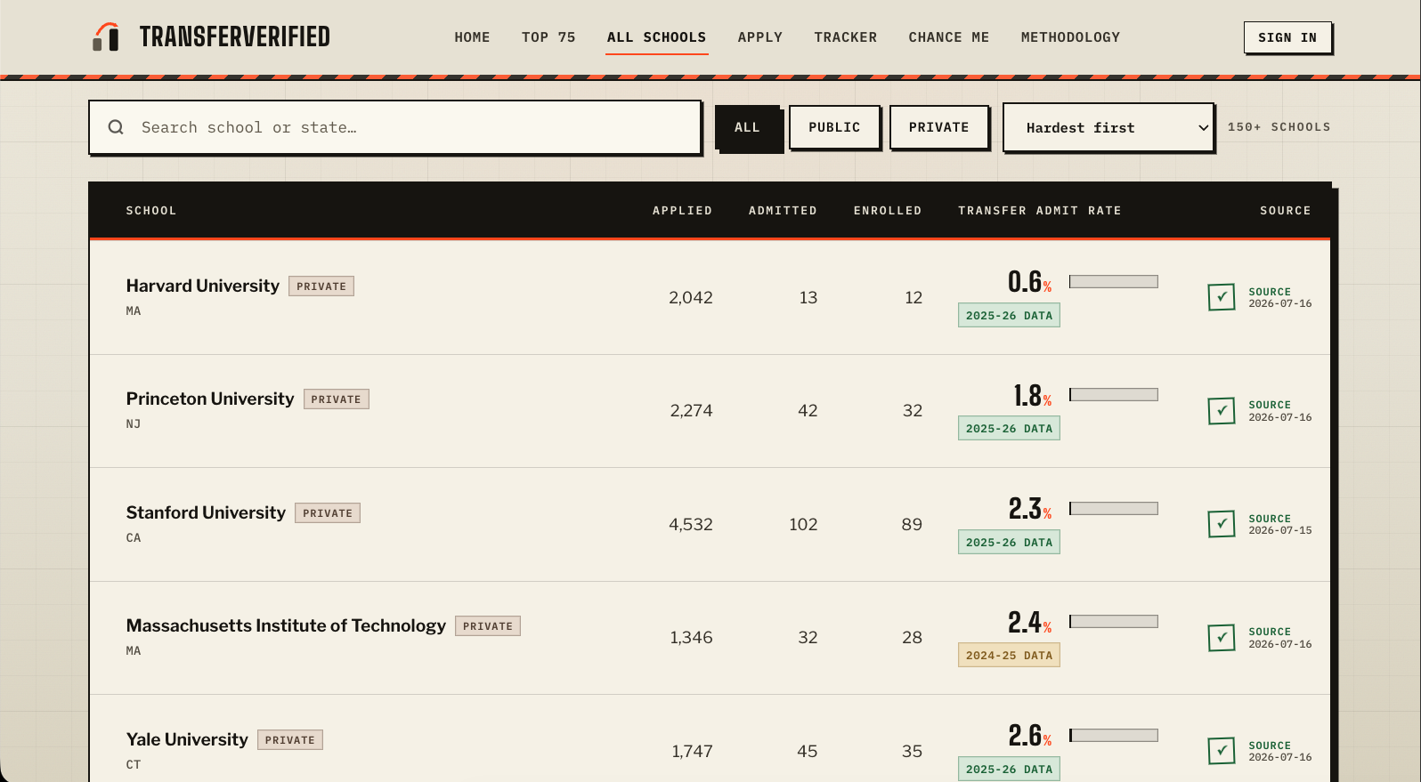Click the SCHOOL column header

pyautogui.click(x=151, y=211)
